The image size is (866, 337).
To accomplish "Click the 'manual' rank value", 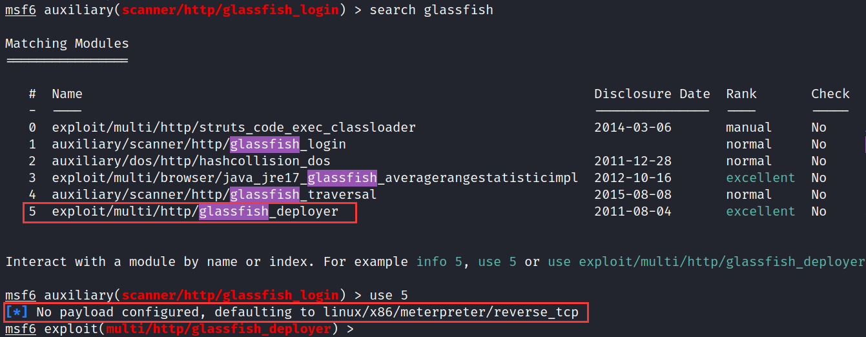I will point(748,128).
